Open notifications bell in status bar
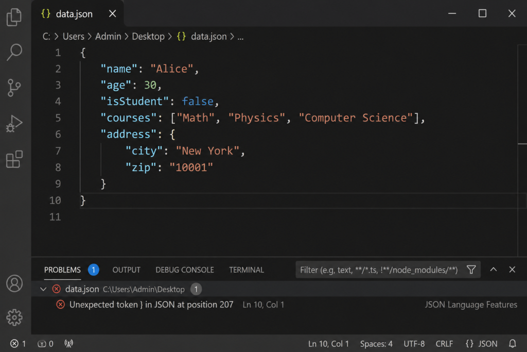 (512, 344)
